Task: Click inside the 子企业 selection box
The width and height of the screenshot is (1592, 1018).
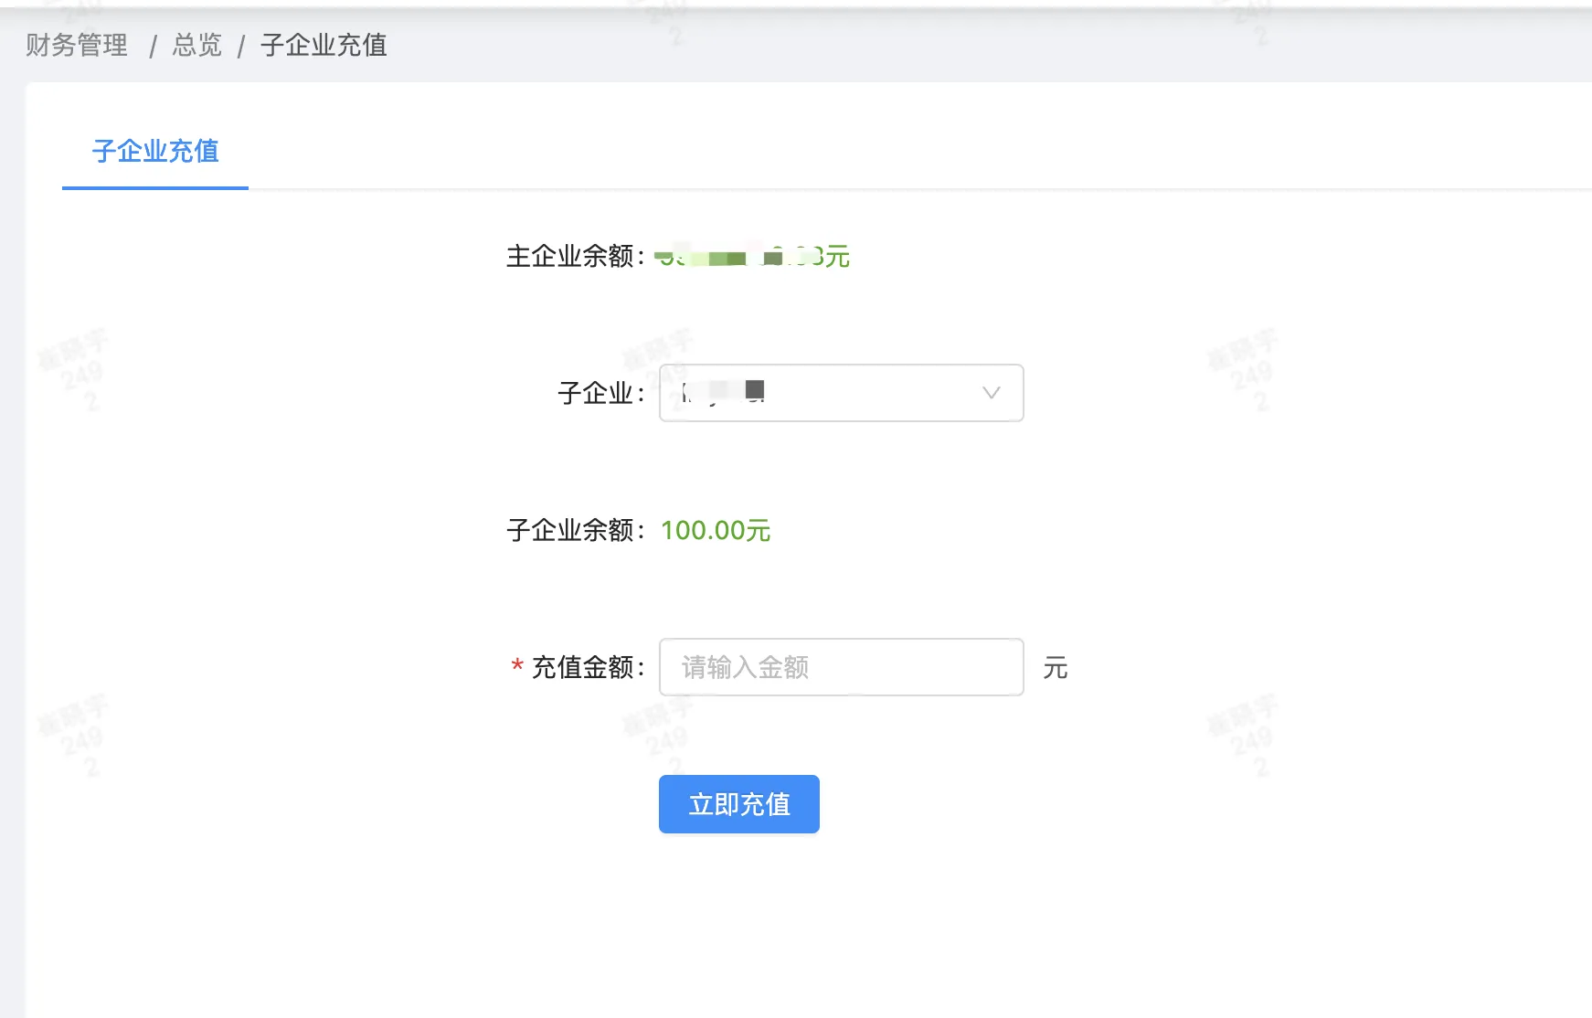Action: click(x=823, y=393)
